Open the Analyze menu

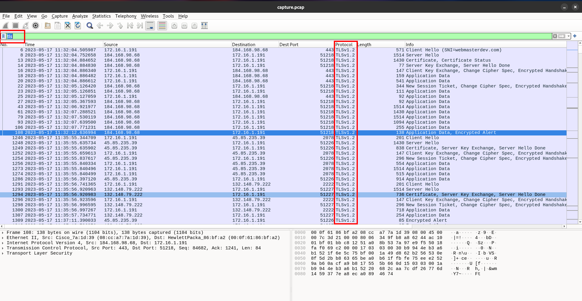80,16
